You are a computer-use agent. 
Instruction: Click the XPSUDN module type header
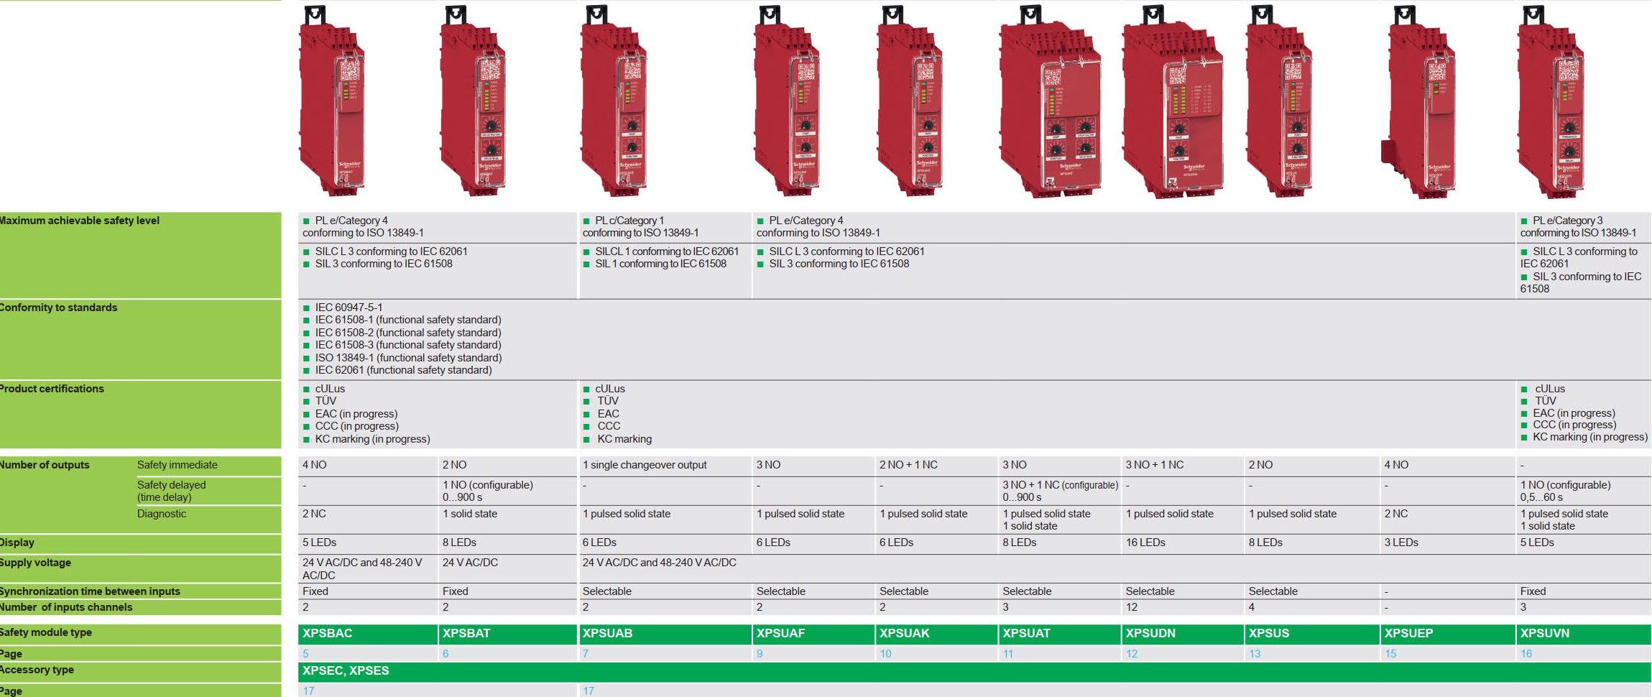1183,634
